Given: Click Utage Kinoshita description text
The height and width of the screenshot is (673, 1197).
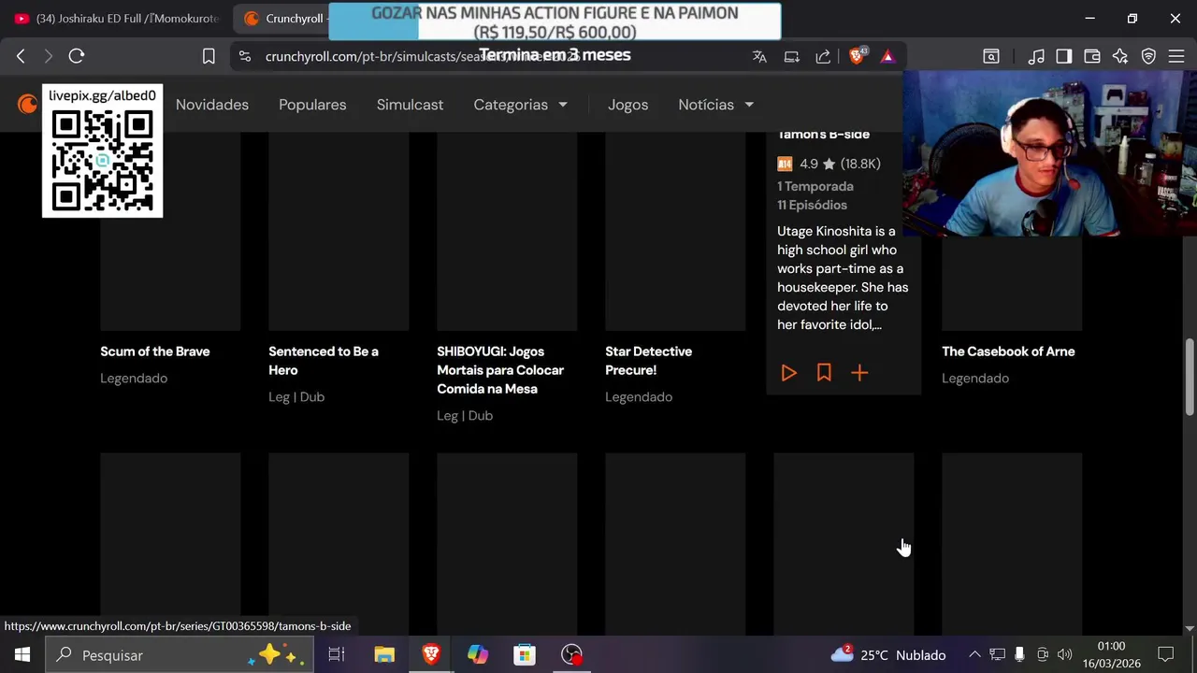Looking at the screenshot, I should [x=843, y=278].
